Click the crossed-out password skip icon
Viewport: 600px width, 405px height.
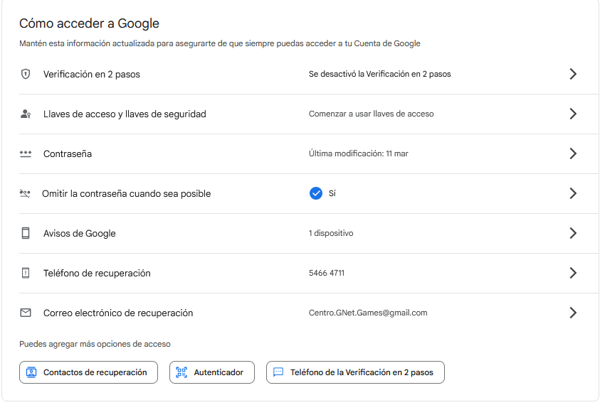coord(26,193)
